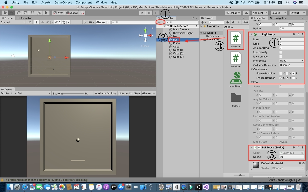Toggle scene audio speaker icon

[x=42, y=22]
